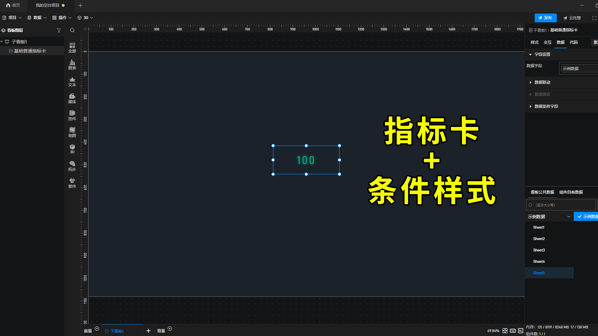Screen dimensions: 598x336
Task: Open the 地图 map components panel
Action: (72, 132)
